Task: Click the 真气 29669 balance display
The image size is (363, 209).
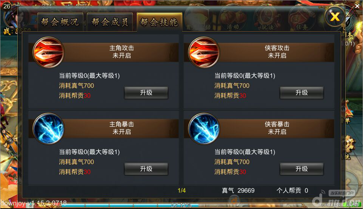Action: coord(238,191)
